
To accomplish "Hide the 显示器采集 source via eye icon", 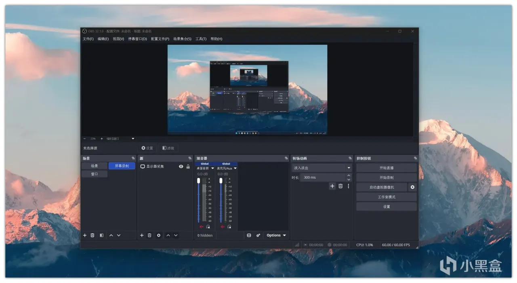I will tap(181, 167).
